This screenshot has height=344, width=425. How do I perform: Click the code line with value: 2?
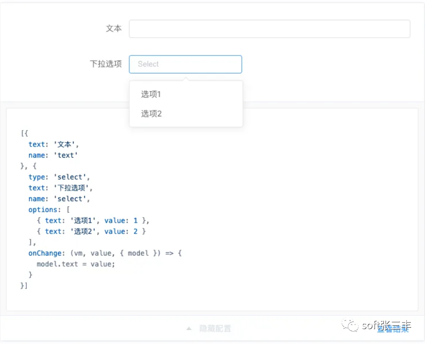tap(91, 232)
